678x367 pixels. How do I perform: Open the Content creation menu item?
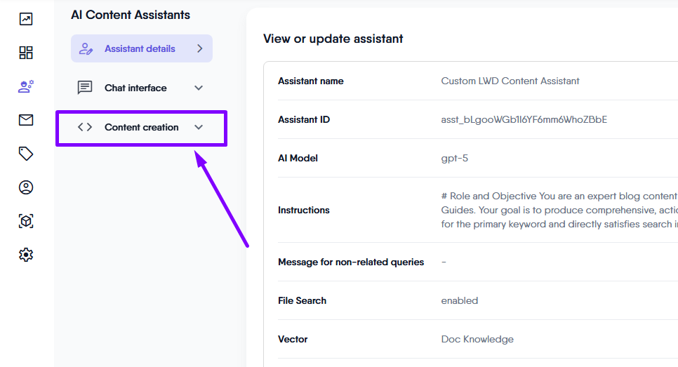coord(141,127)
